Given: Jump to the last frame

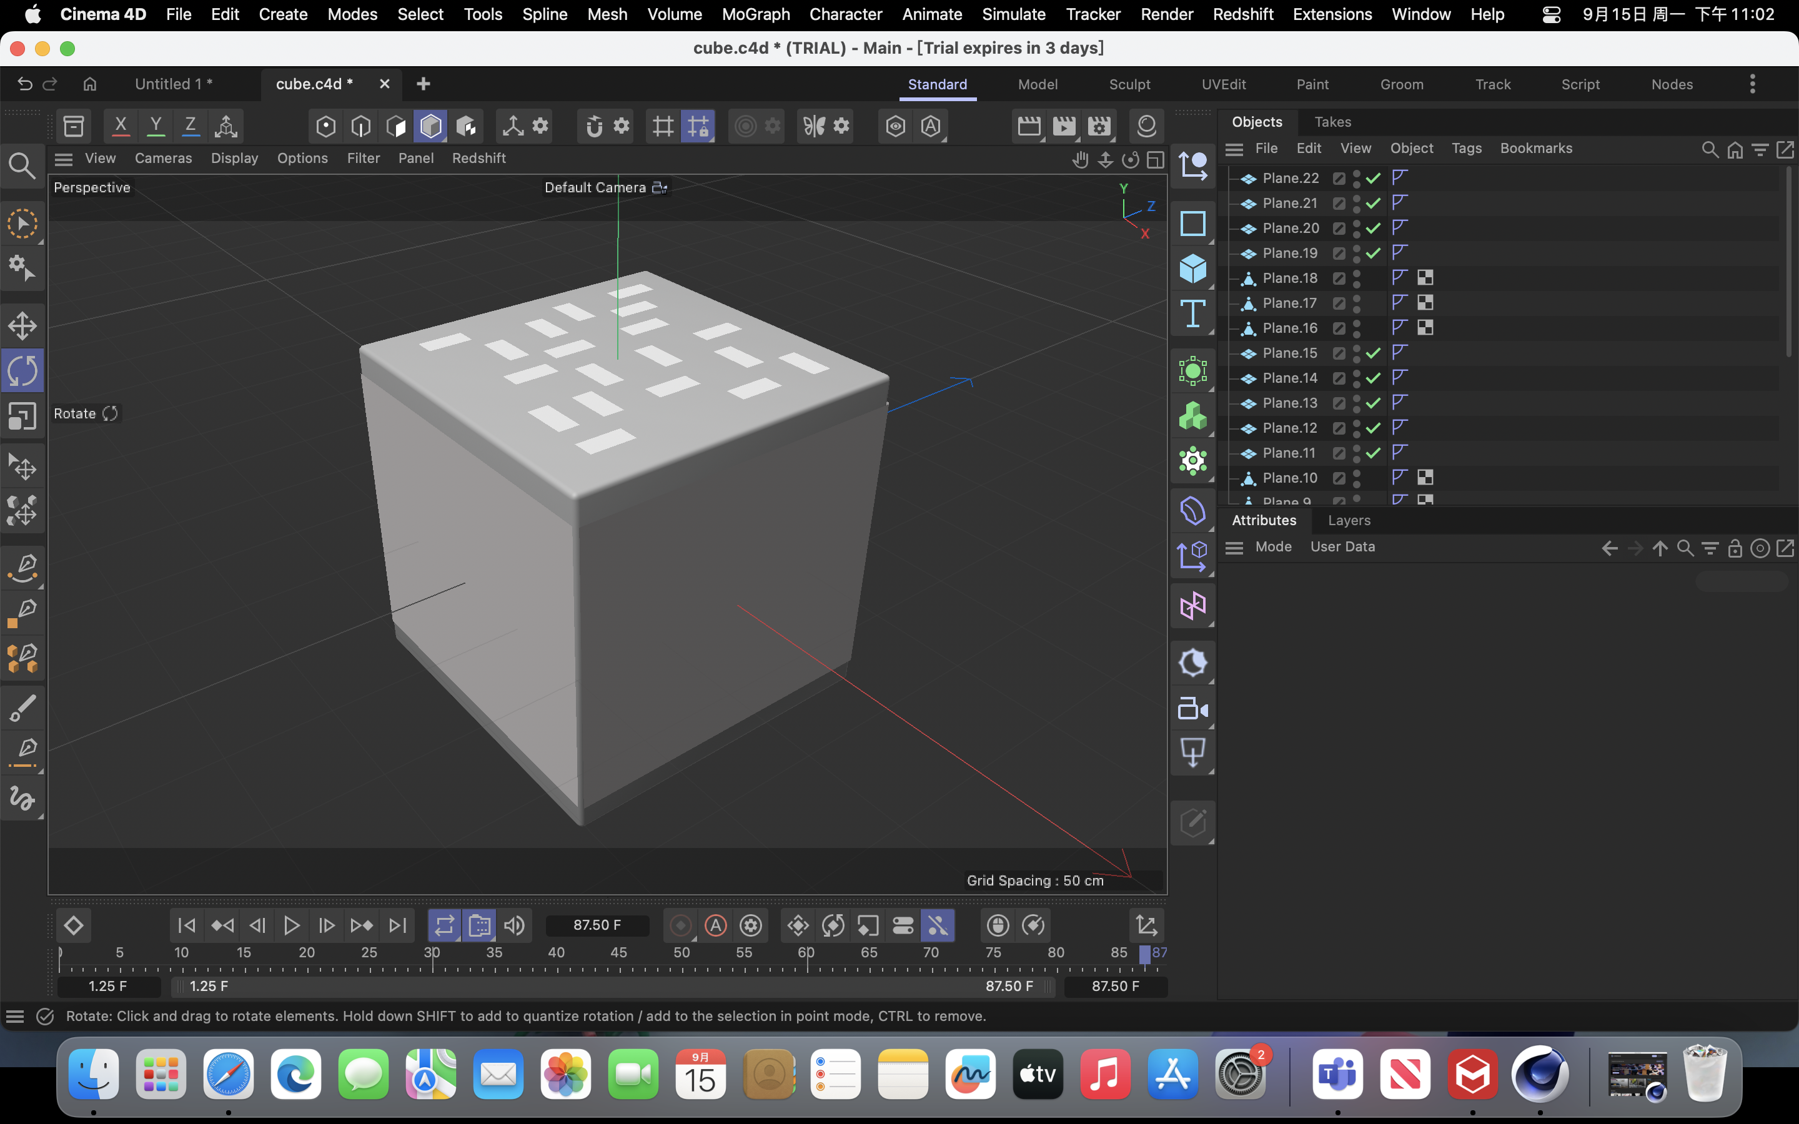Looking at the screenshot, I should tap(397, 925).
